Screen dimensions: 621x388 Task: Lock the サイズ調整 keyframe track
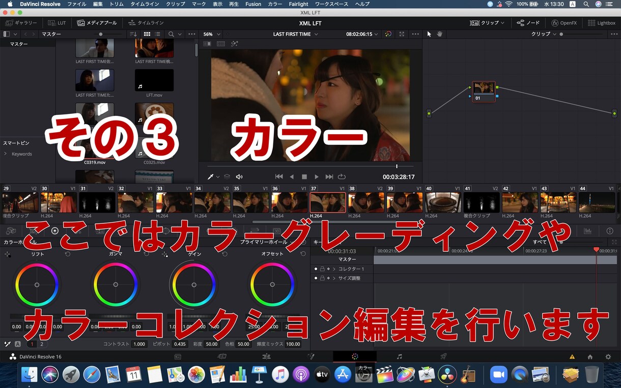322,278
